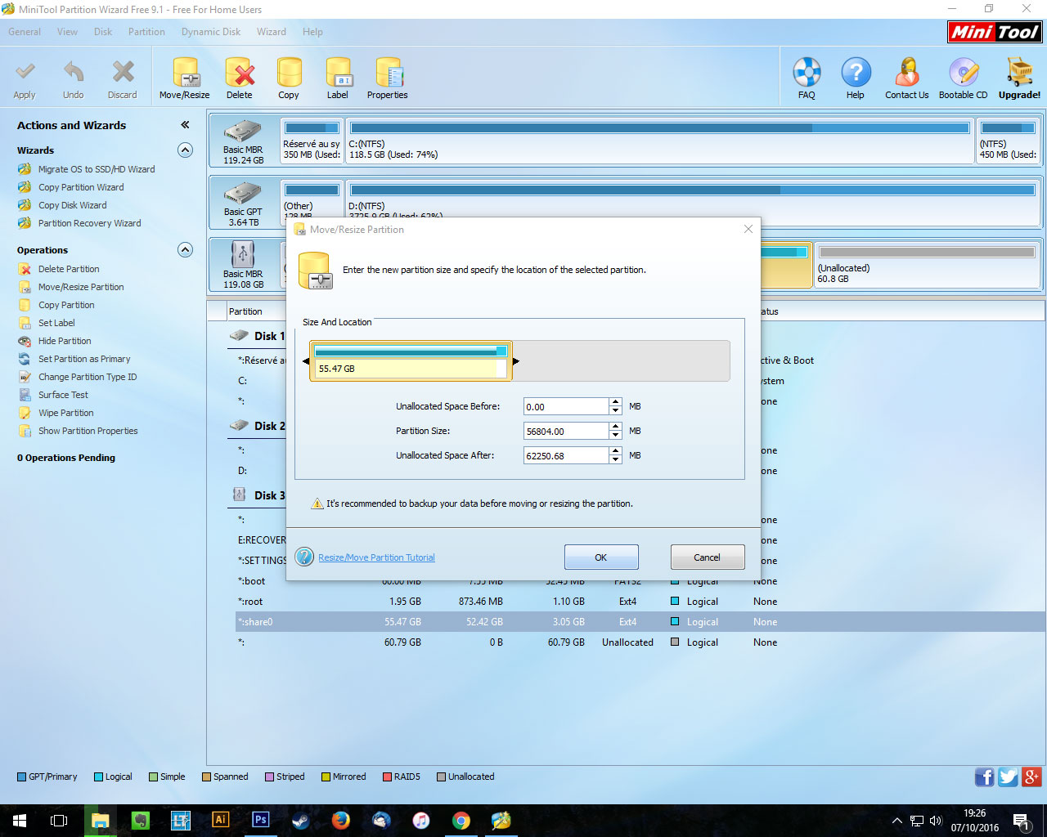The image size is (1047, 837).
Task: Close the Move/Resize Partition dialog
Action: pos(748,230)
